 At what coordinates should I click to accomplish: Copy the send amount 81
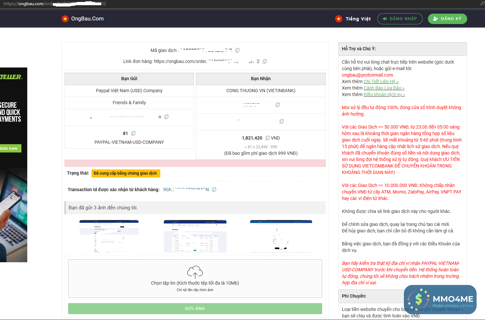[133, 133]
